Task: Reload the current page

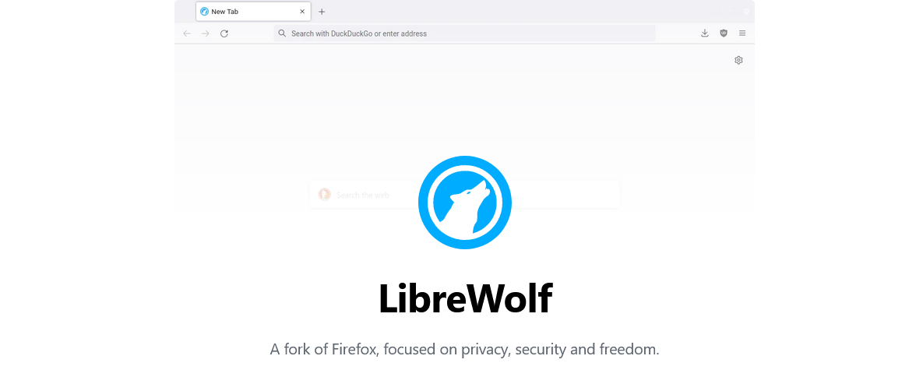Action: pos(224,33)
